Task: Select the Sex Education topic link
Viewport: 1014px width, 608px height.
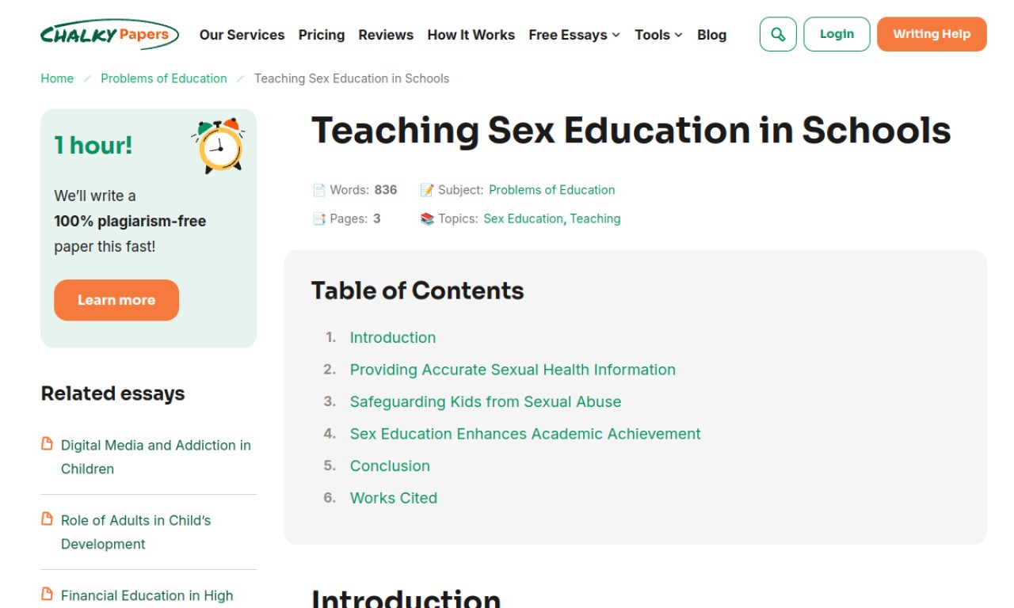Action: [x=523, y=218]
